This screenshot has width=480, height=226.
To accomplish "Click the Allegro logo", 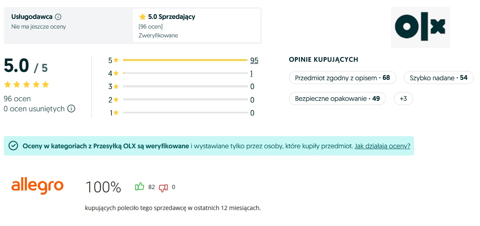I will [x=37, y=186].
